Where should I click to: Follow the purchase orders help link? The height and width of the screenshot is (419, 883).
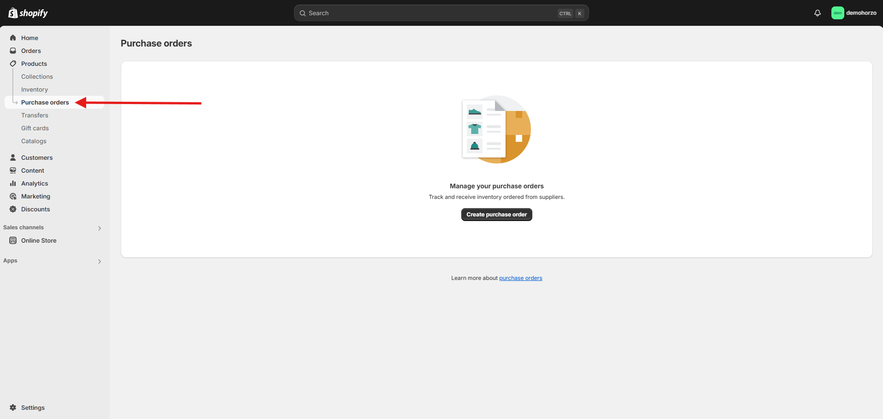(520, 278)
